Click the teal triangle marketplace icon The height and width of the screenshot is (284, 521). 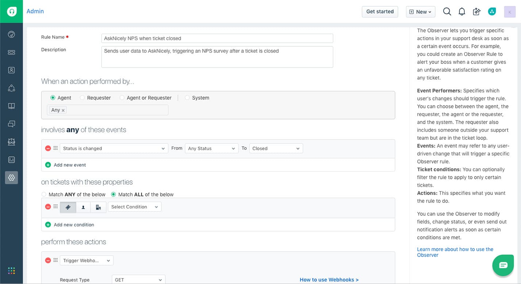(492, 12)
